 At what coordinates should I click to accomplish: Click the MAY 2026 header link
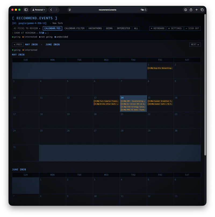[x=31, y=45]
